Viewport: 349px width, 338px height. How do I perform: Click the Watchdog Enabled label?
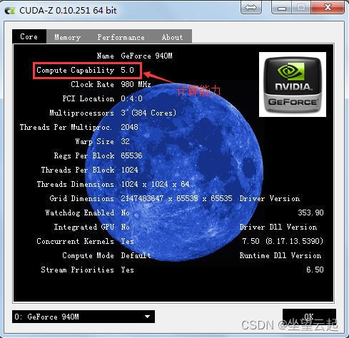point(80,212)
